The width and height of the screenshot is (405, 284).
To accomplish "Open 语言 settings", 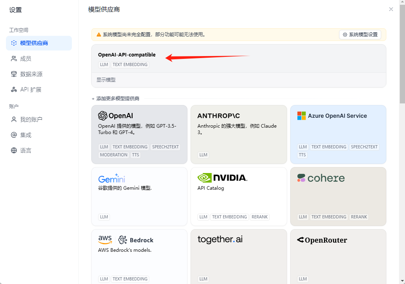I will 39,150.
